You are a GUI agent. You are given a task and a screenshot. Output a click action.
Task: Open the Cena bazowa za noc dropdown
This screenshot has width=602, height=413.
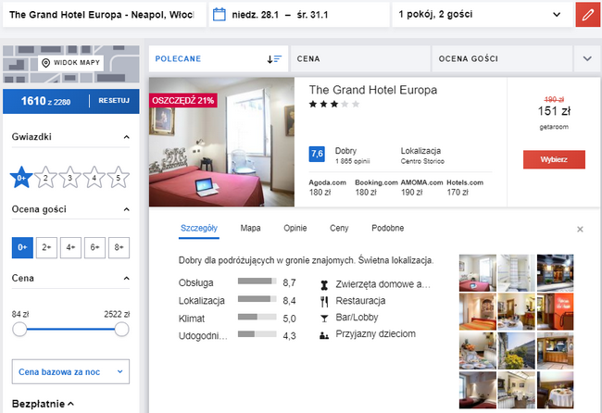(x=70, y=371)
